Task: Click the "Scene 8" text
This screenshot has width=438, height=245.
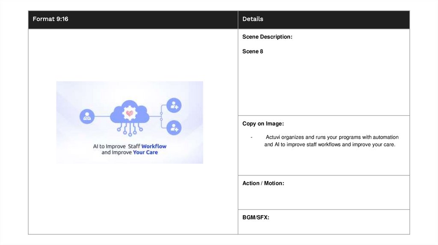Action: (253, 52)
